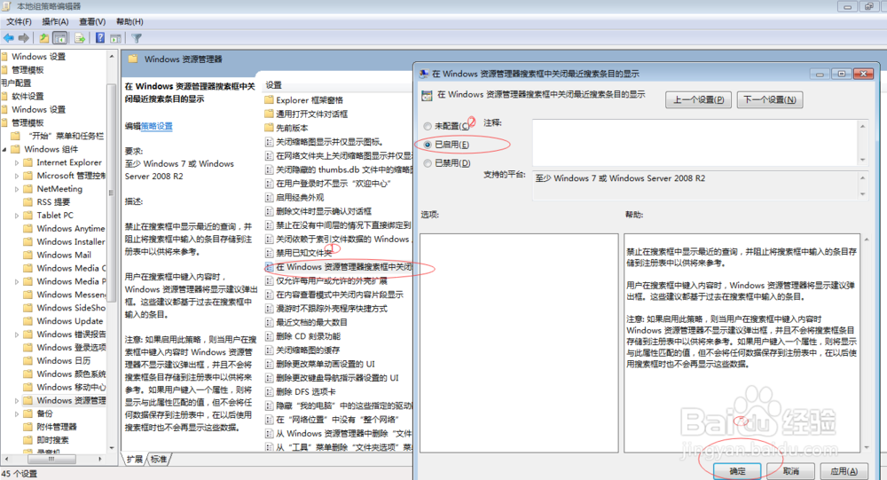Open the 查看(V) menu
This screenshot has width=887, height=480.
92,21
